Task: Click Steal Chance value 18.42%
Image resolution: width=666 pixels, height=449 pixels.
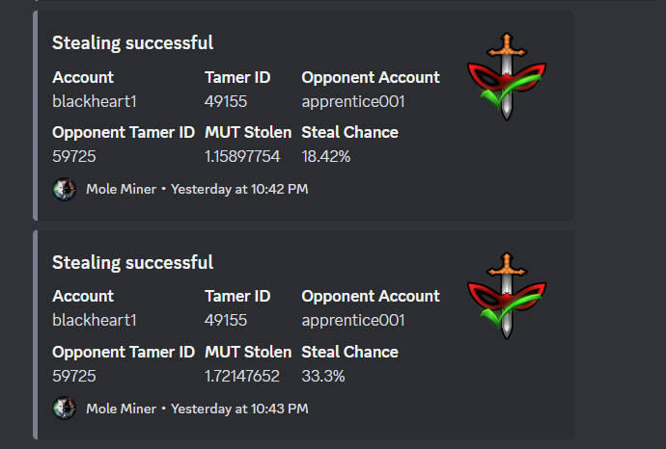Action: coord(326,156)
